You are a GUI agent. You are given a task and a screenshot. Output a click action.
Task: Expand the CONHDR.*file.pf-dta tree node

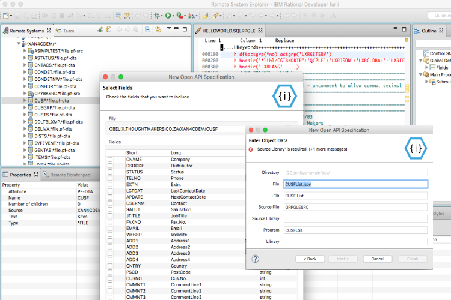25,86
